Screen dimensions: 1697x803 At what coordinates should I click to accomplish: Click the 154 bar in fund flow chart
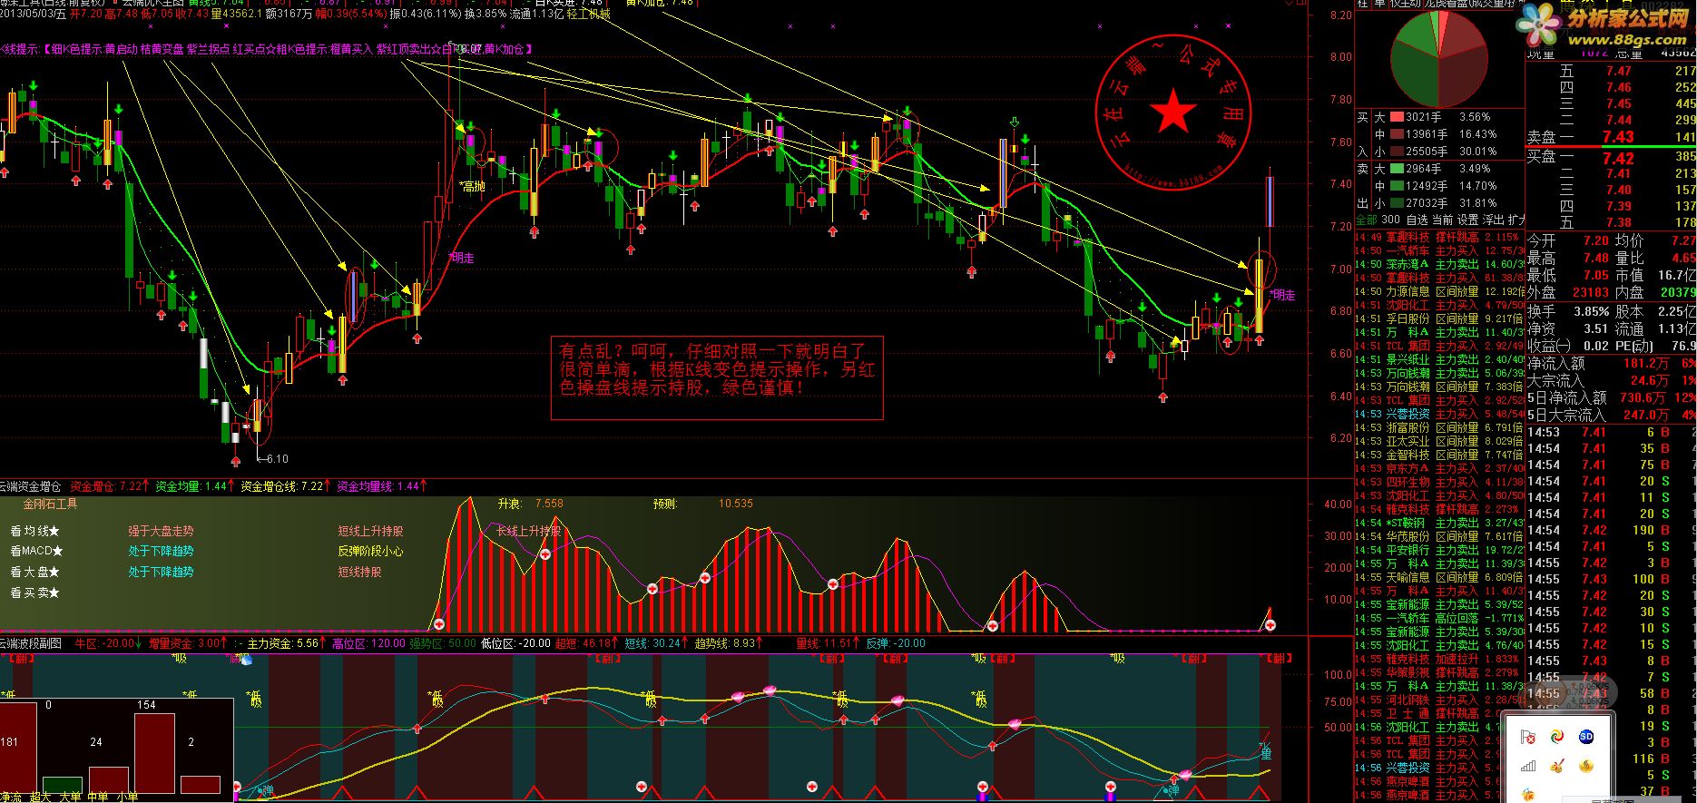pos(154,752)
